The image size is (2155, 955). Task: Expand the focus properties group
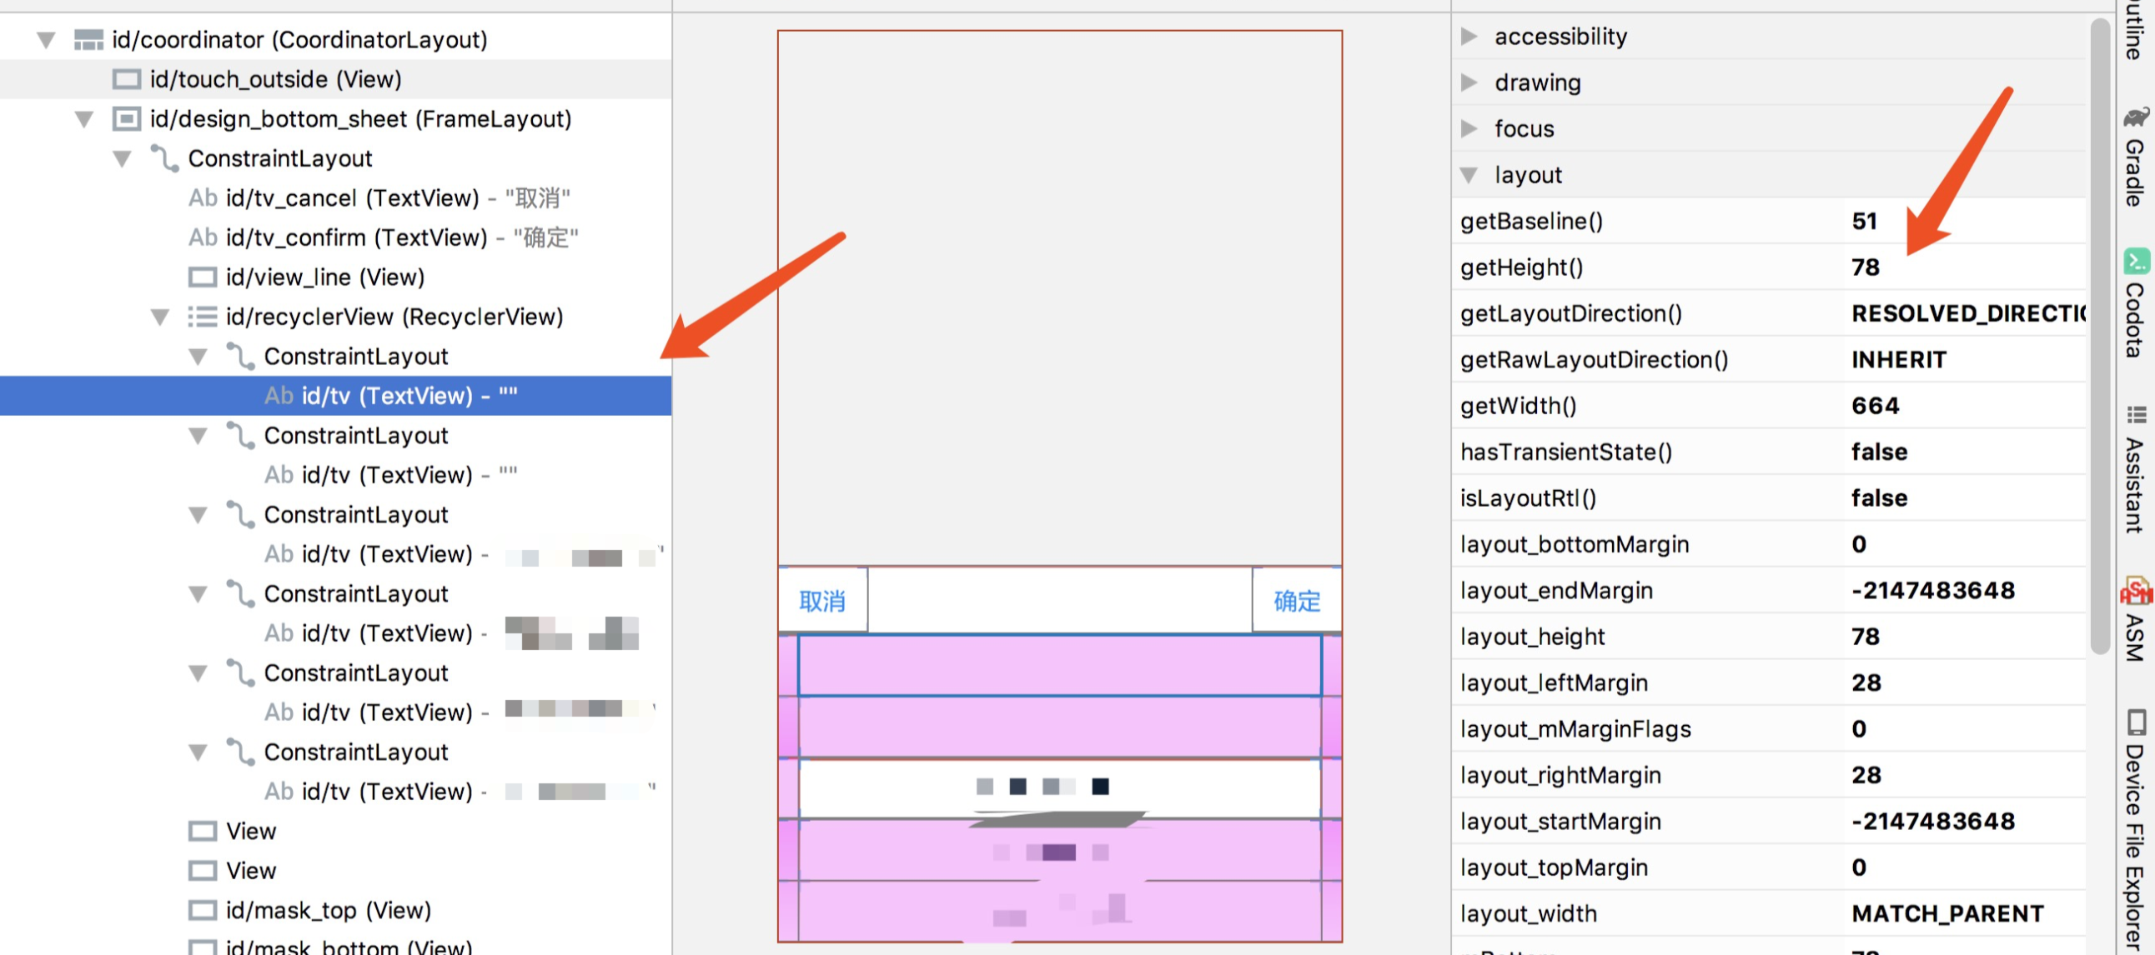tap(1468, 129)
